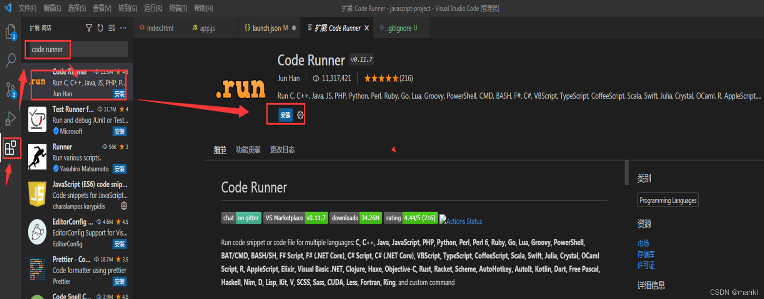Click the Code Runner .run logo in details
Screen dimensions: 764x299
pyautogui.click(x=241, y=89)
